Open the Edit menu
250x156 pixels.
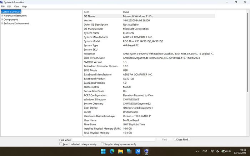click(x=9, y=6)
